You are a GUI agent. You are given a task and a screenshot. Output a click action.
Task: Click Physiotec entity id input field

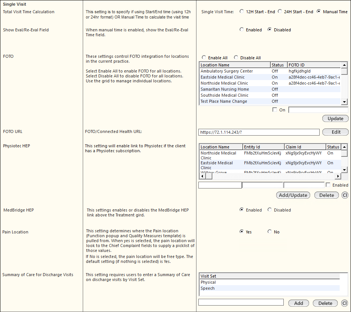263,185
